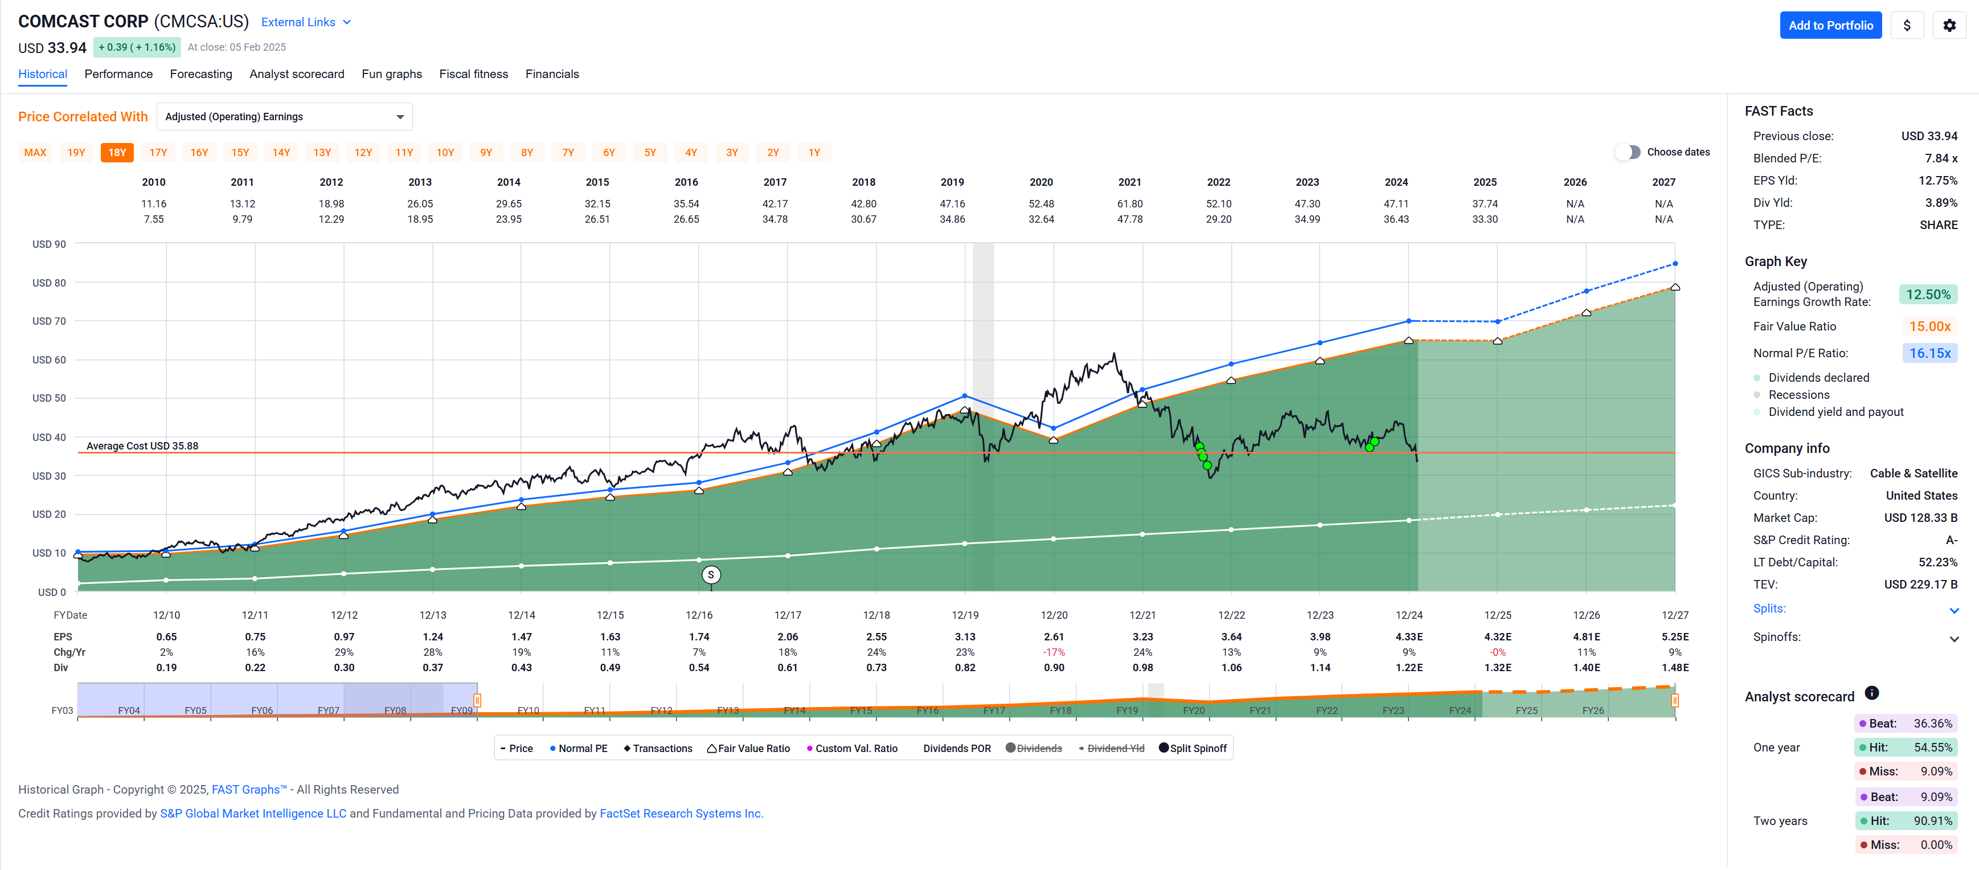This screenshot has width=1979, height=870.
Task: Select the 15Y time range
Action: [x=240, y=153]
